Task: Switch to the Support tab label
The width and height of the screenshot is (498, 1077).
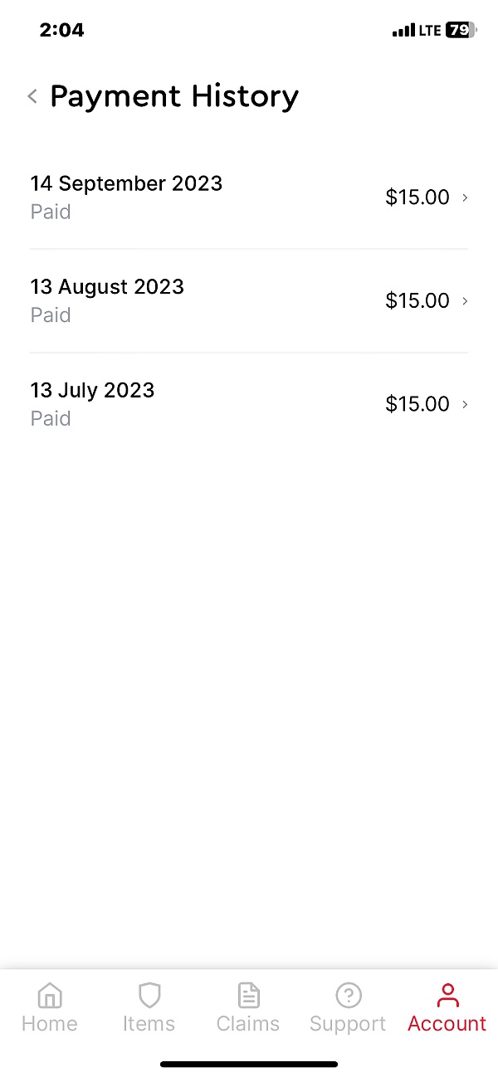Action: 348,1024
